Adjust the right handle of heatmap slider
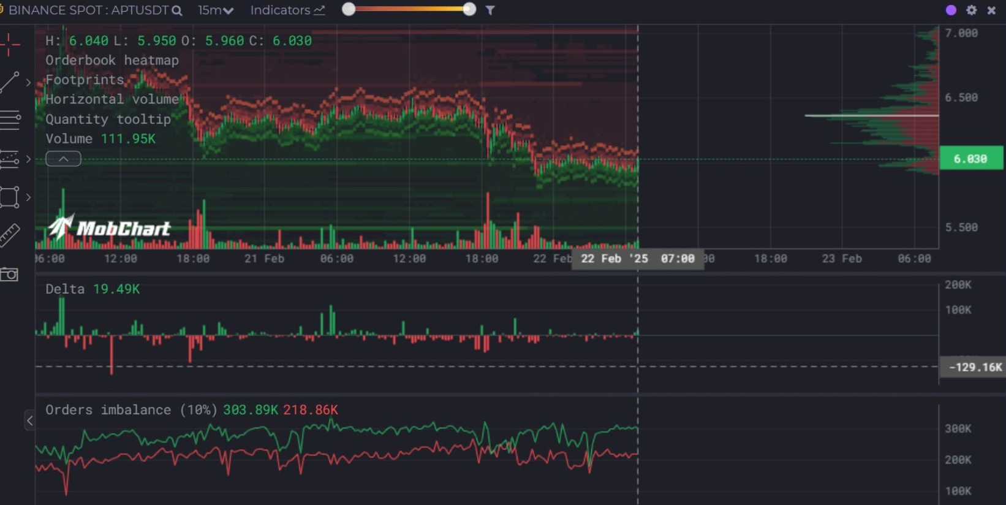 point(469,9)
